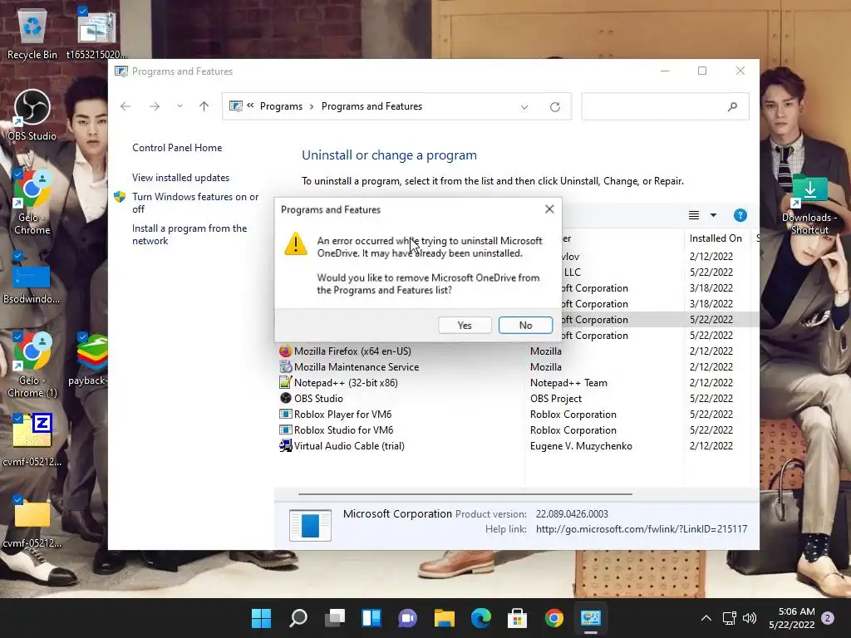This screenshot has height=638, width=851.
Task: Select the t1653215020 desktop image file
Action: tap(96, 33)
